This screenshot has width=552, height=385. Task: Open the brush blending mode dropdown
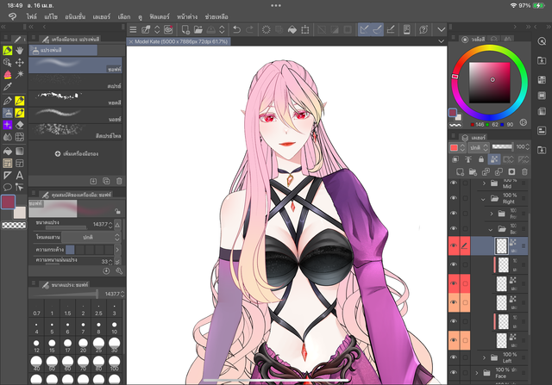(92, 238)
